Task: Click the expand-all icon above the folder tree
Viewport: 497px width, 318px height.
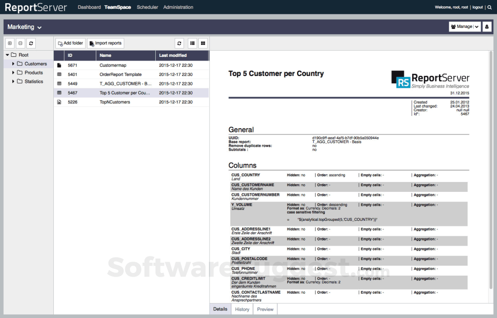Action: click(9, 43)
